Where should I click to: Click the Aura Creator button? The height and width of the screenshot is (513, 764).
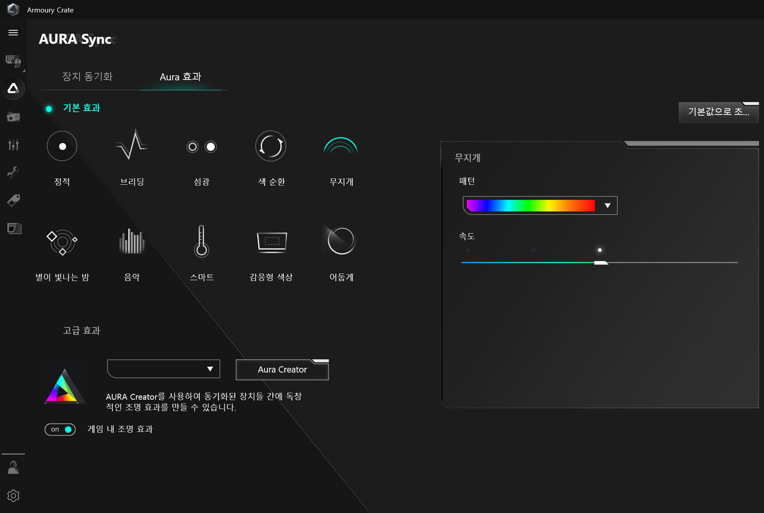pyautogui.click(x=282, y=370)
